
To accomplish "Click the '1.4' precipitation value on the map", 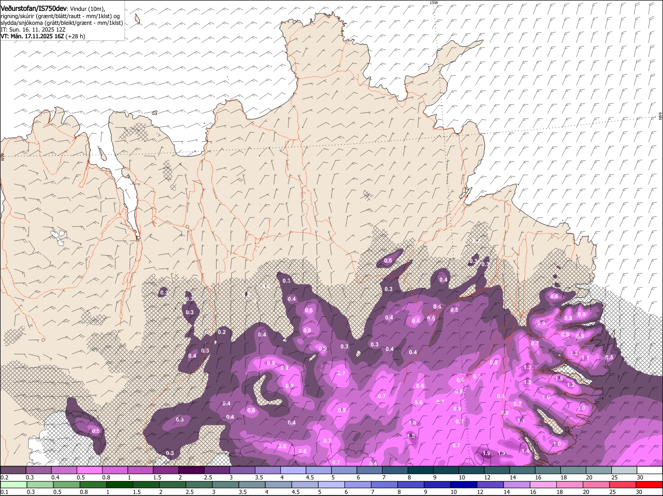I will 526,451.
